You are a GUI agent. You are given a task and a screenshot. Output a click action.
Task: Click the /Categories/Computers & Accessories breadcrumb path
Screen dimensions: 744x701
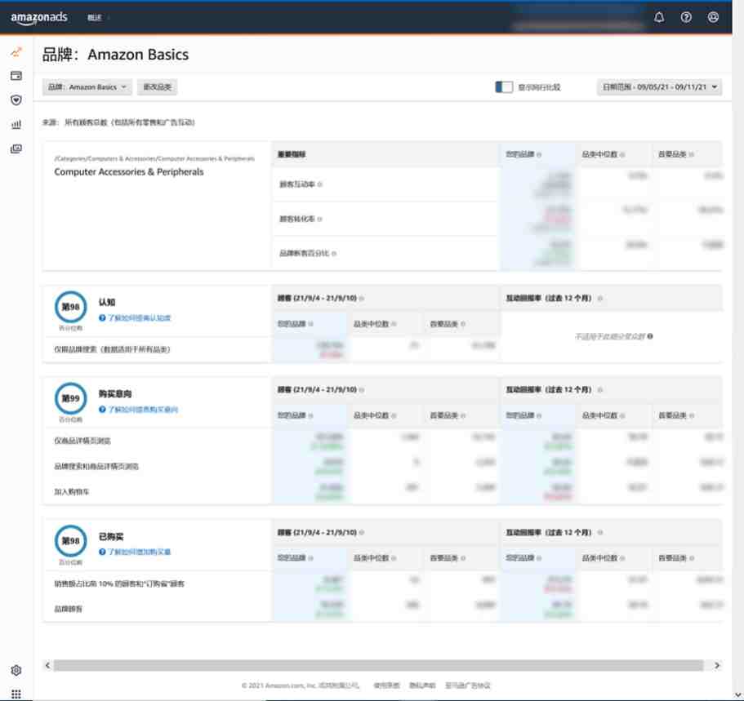tap(154, 158)
